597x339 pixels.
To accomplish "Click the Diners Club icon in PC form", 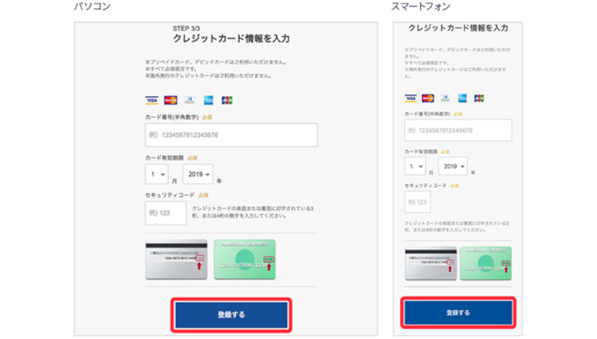I will (x=189, y=100).
